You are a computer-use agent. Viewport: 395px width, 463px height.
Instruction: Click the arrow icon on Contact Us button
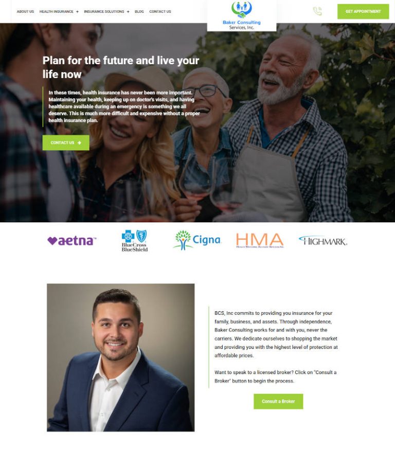click(79, 143)
